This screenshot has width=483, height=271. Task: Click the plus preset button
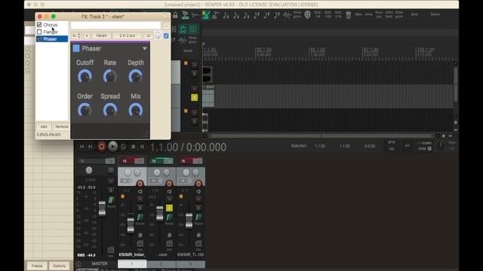coord(87,35)
